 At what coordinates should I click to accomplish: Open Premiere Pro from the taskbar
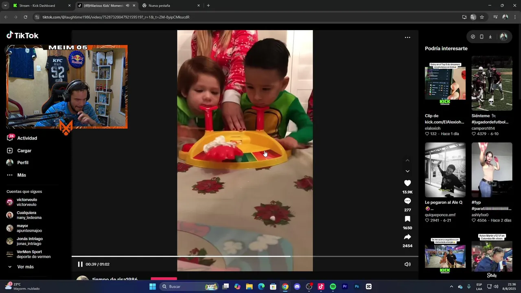(345, 286)
